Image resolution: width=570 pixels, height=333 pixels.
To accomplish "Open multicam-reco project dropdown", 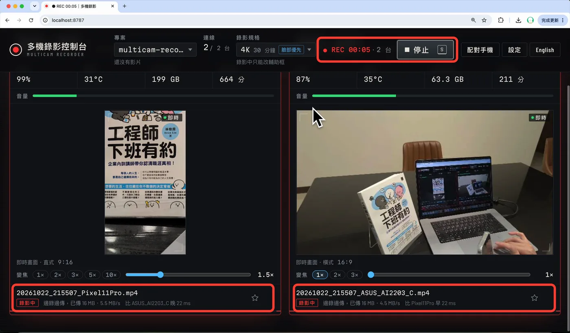I will pos(155,50).
